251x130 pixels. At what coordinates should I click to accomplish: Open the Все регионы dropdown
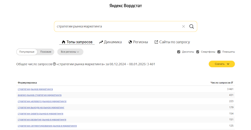pyautogui.click(x=70, y=52)
